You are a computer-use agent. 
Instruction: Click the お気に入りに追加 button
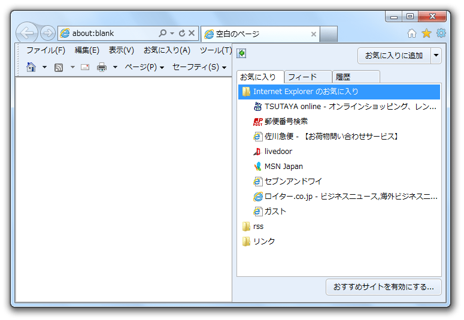click(x=393, y=55)
